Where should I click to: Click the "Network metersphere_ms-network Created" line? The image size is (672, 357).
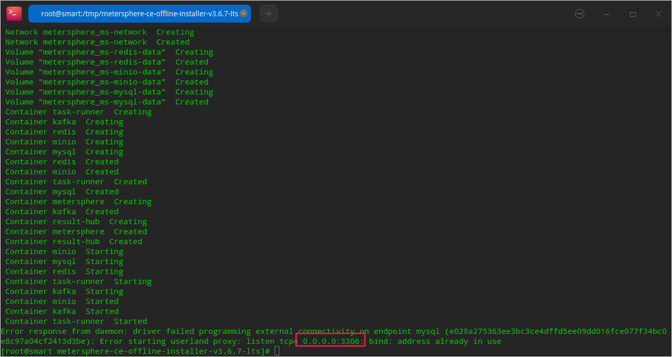[x=97, y=42]
